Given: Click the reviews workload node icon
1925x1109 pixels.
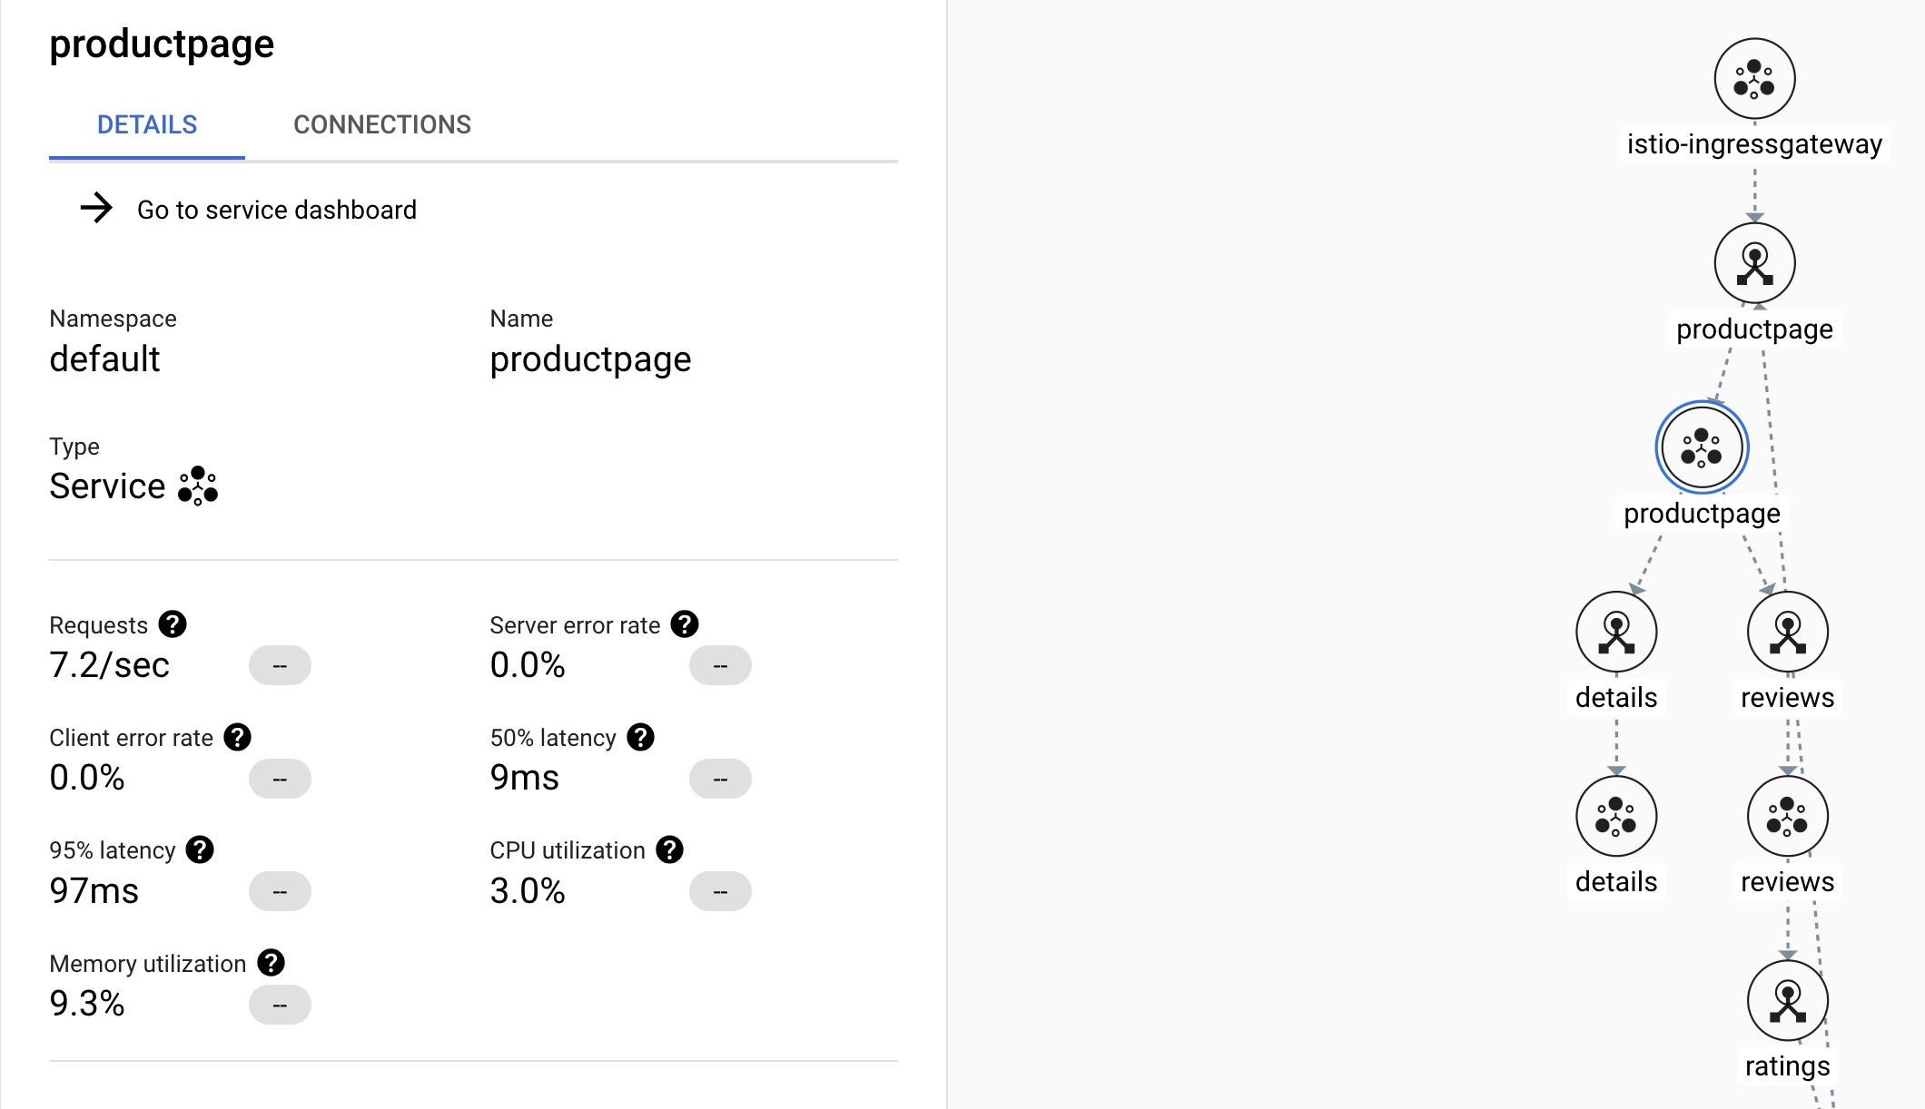Looking at the screenshot, I should click(x=1787, y=632).
